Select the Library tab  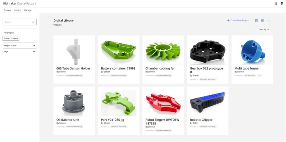pos(18,10)
